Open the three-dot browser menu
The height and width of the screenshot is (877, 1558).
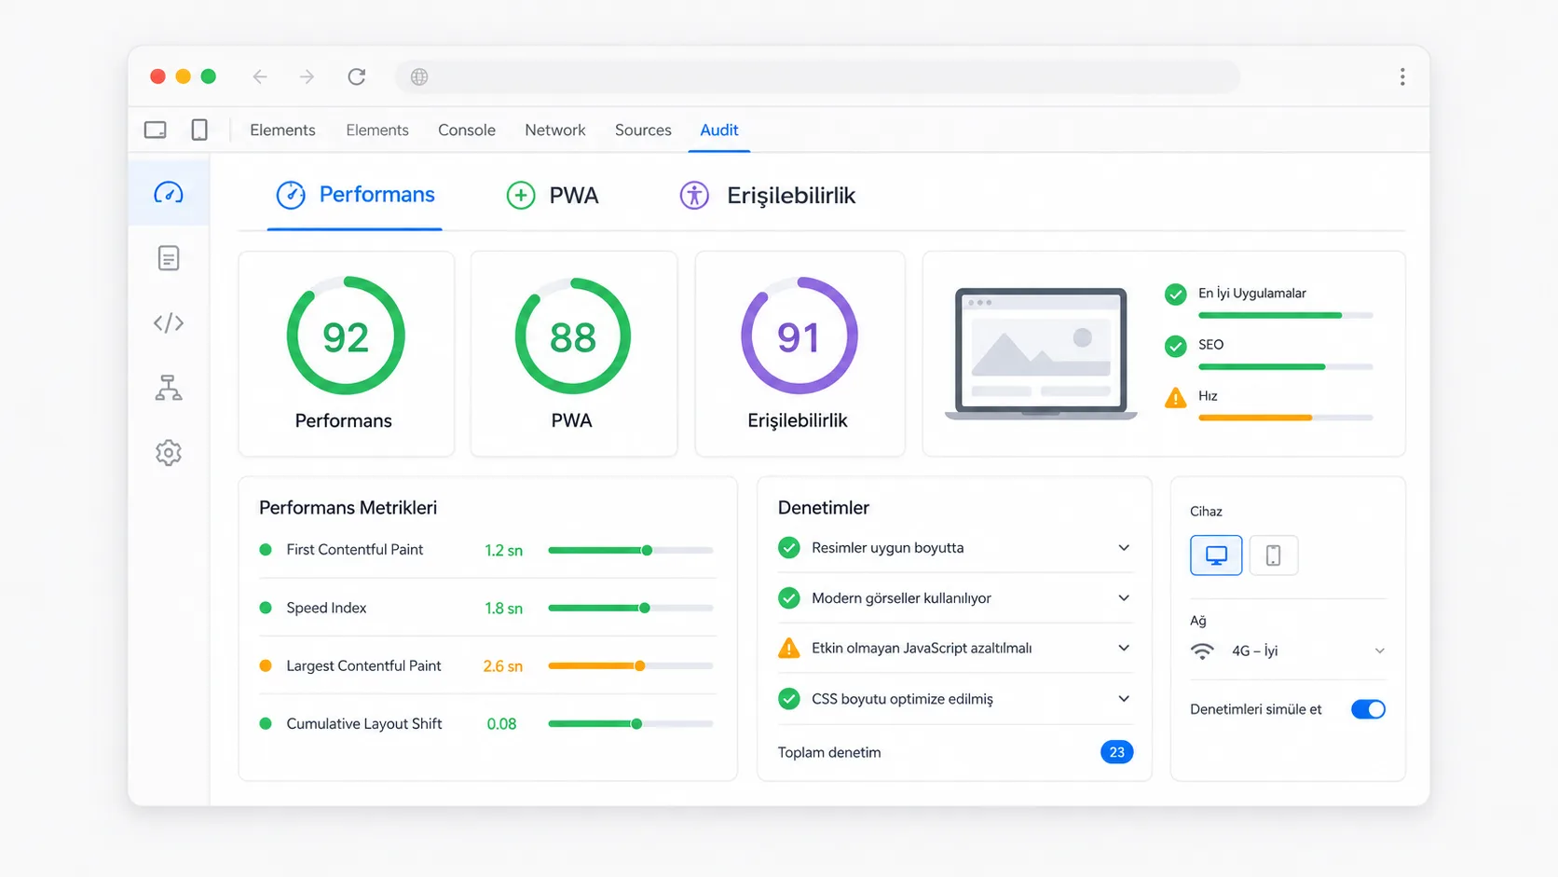(x=1401, y=76)
